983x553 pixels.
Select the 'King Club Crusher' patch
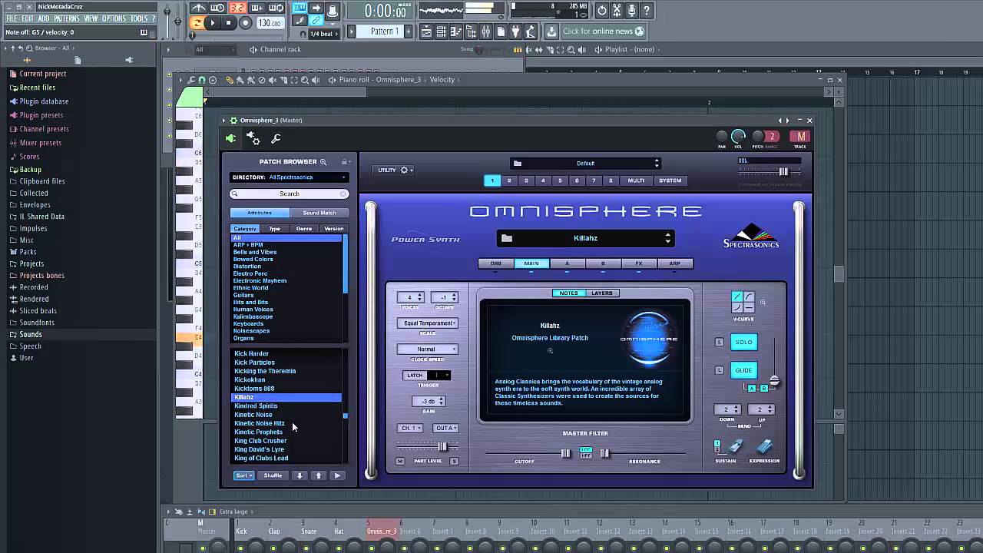[x=260, y=441]
